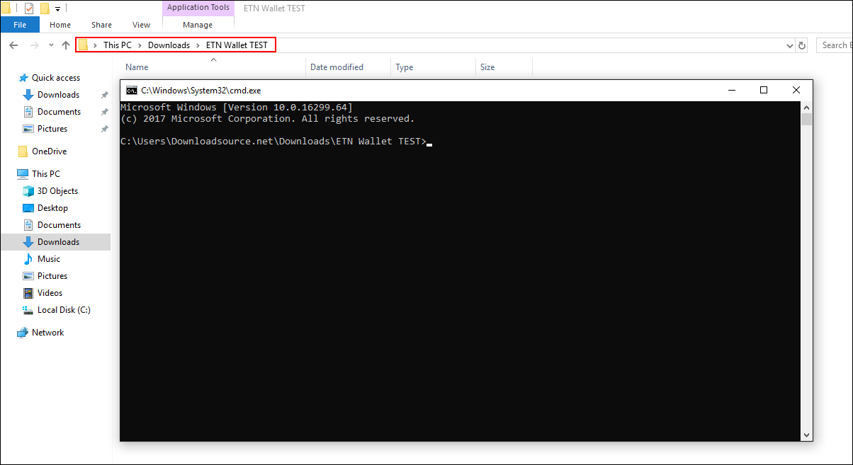Click the Search box in Explorer
The image size is (853, 465).
[835, 45]
